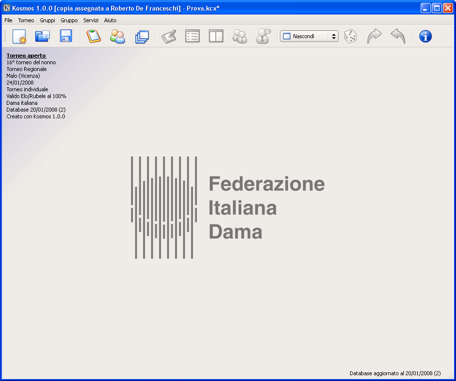Click status bar 'Database aggiornato al 20/01/2008'
The width and height of the screenshot is (456, 381).
(395, 373)
